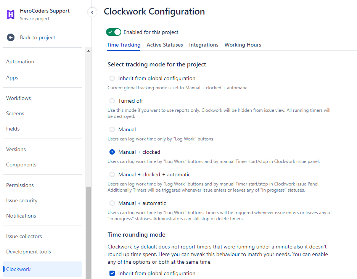This screenshot has width=357, height=279.
Task: Open the Notifications settings
Action: [21, 216]
